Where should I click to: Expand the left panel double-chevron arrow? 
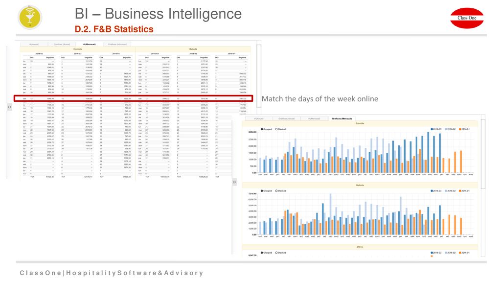pos(9,107)
